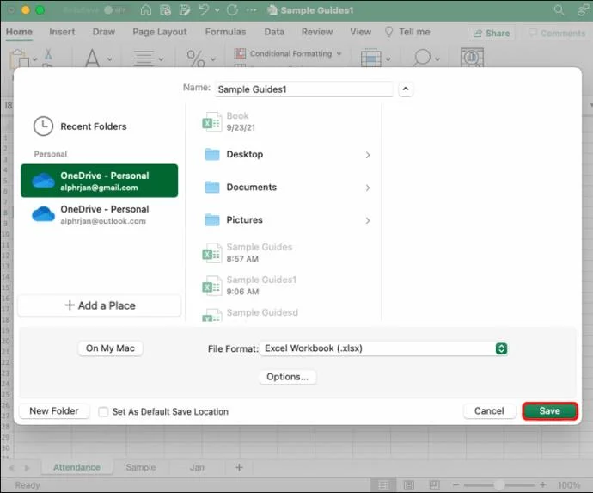Edit the Name field Sample Guides1
This screenshot has width=593, height=493.
[304, 89]
